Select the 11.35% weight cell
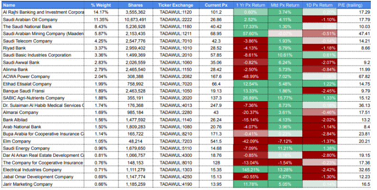This screenshot has height=190, width=377. click(101, 19)
